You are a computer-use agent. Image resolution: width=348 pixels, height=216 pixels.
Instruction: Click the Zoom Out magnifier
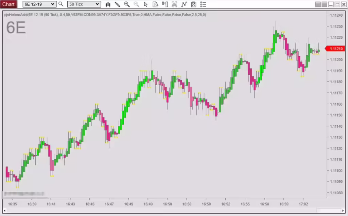[136, 4]
